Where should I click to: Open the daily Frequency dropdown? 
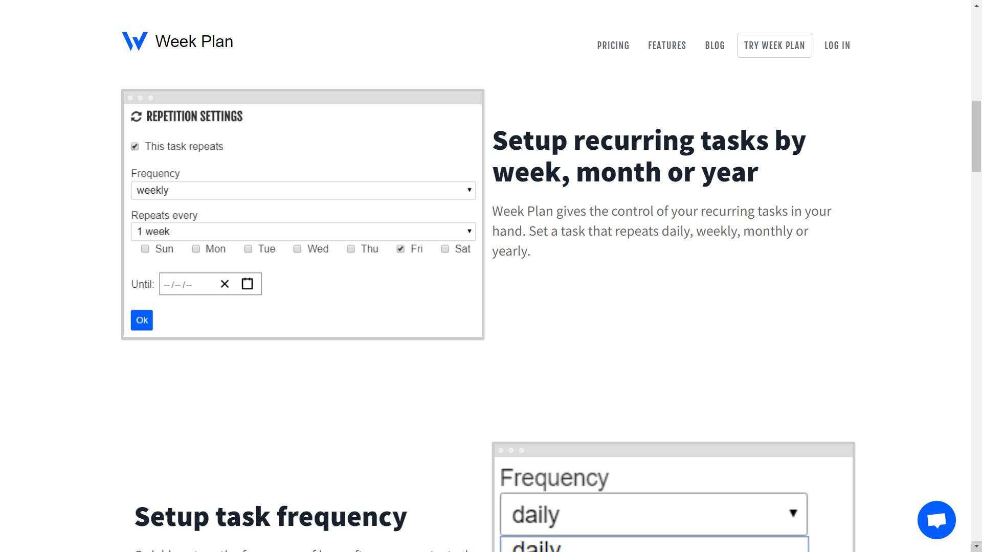point(653,514)
